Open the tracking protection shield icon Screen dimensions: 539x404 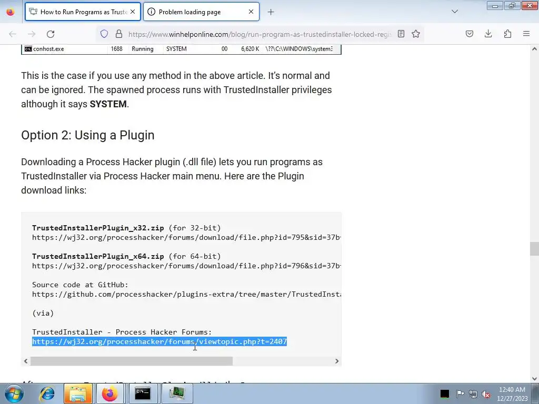click(104, 34)
